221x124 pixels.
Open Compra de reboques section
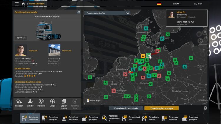pyautogui.click(x=171, y=118)
